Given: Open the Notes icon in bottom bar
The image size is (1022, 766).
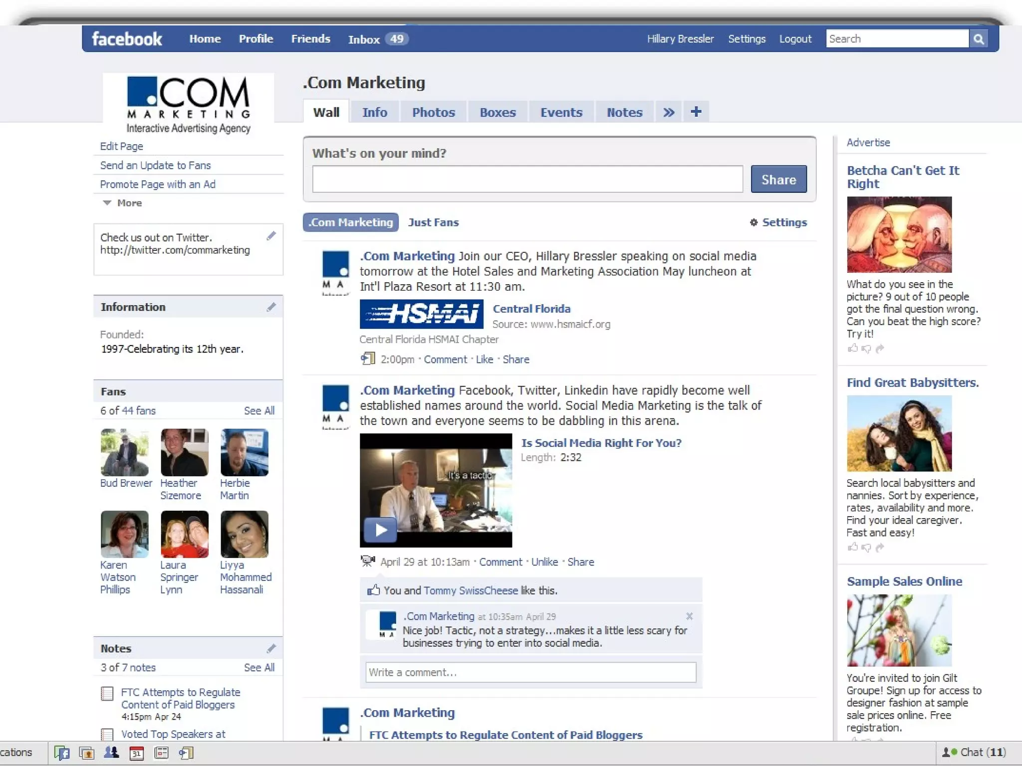Looking at the screenshot, I should coord(161,753).
